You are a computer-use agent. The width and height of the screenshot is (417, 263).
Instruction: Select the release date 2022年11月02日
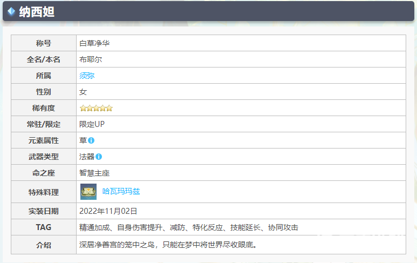pyautogui.click(x=108, y=211)
